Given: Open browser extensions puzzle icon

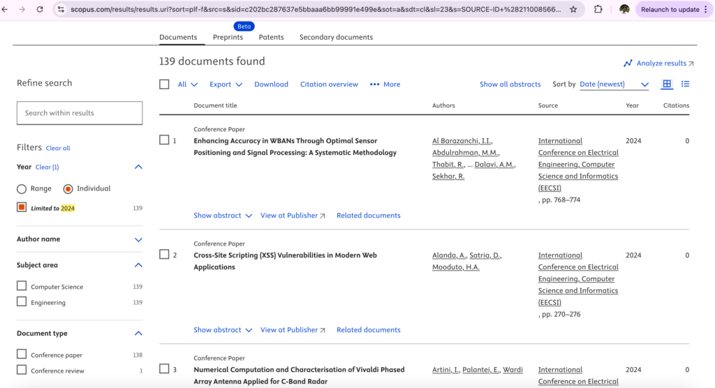Looking at the screenshot, I should click(598, 10).
